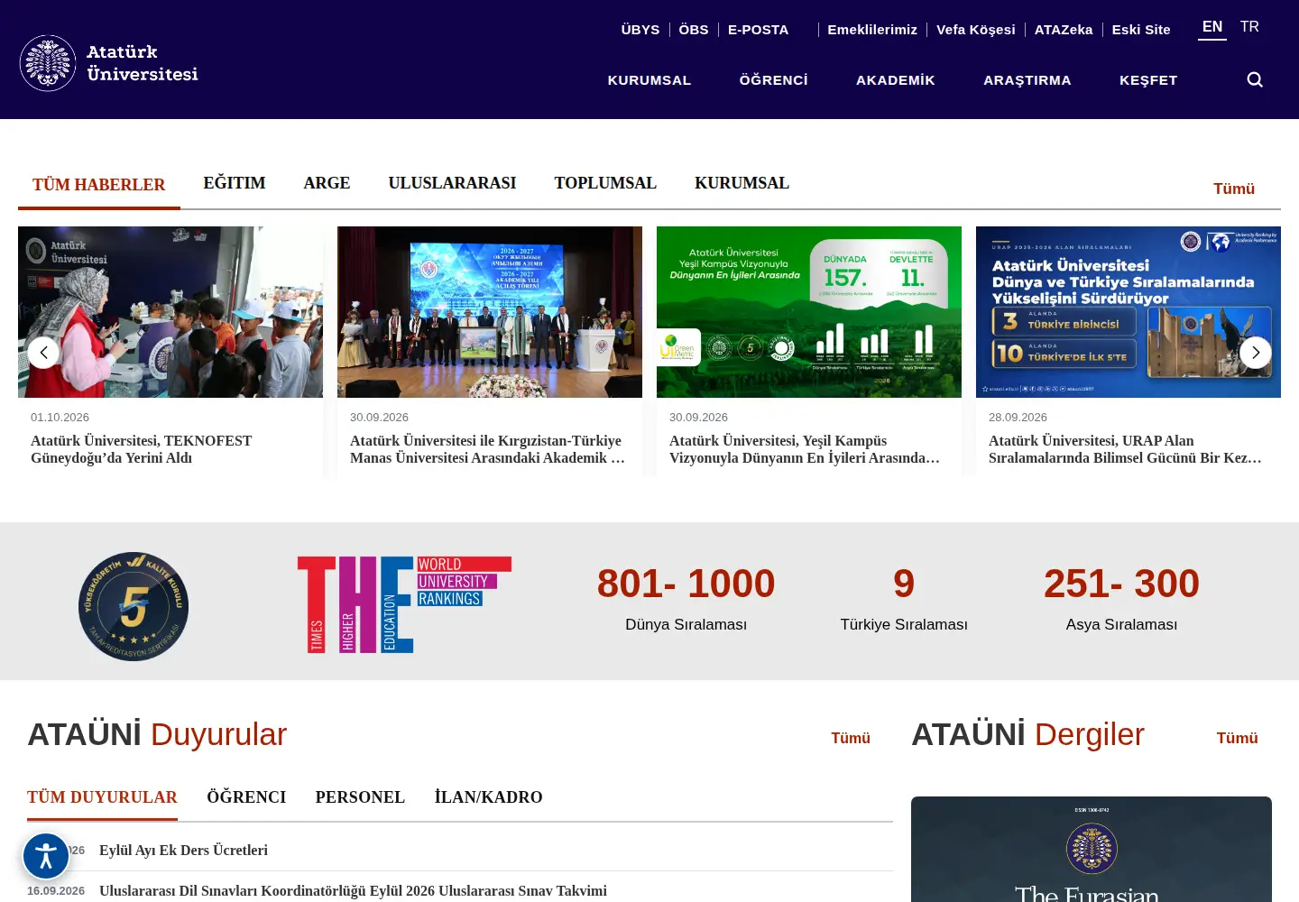Screen dimensions: 1299x902
Task: Select the TÜM HABERLER news tab
Action: click(99, 185)
